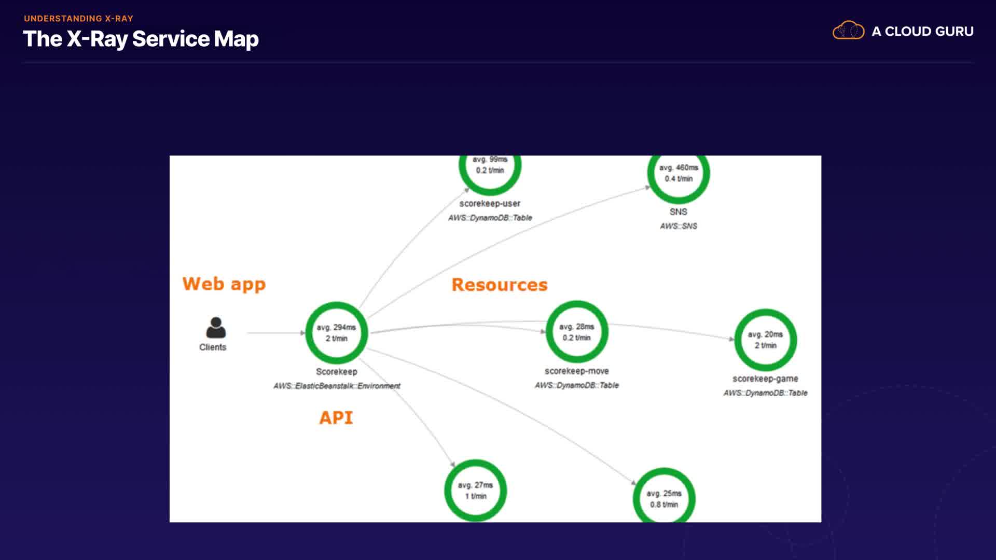Click the Clients person icon
The width and height of the screenshot is (996, 560).
click(216, 328)
